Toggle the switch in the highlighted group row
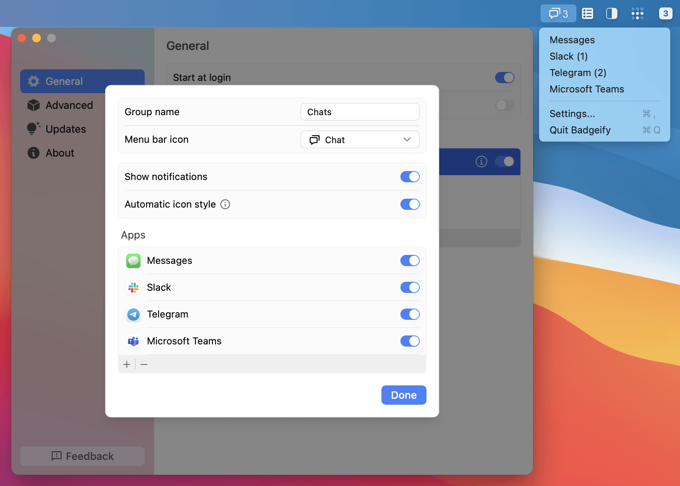The height and width of the screenshot is (486, 680). 505,161
